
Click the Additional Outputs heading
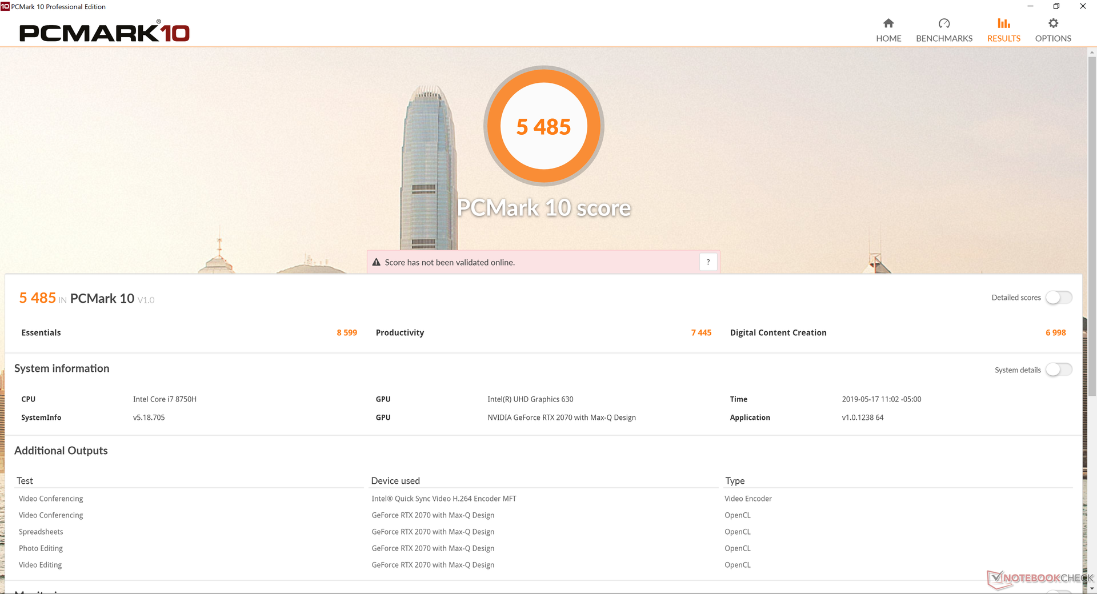pos(61,451)
